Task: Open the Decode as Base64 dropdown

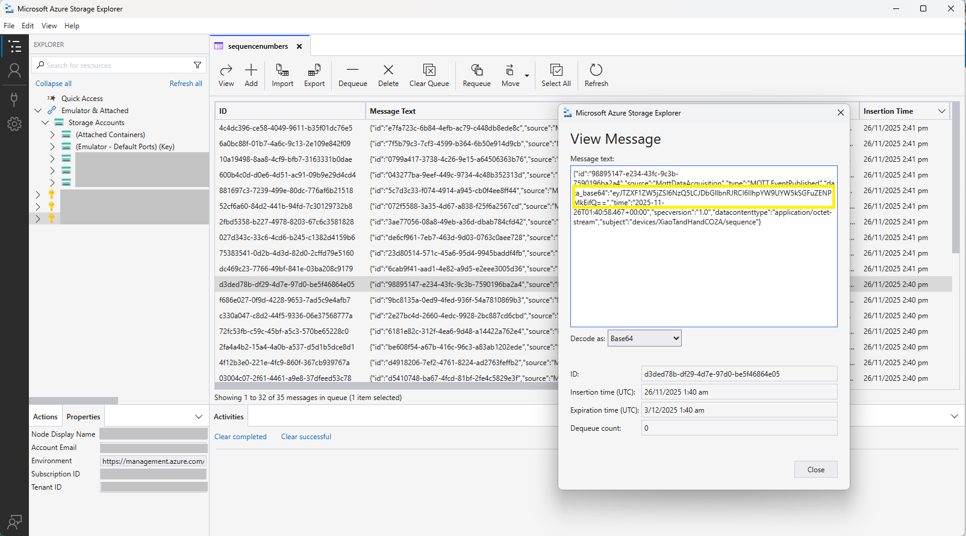Action: (644, 339)
